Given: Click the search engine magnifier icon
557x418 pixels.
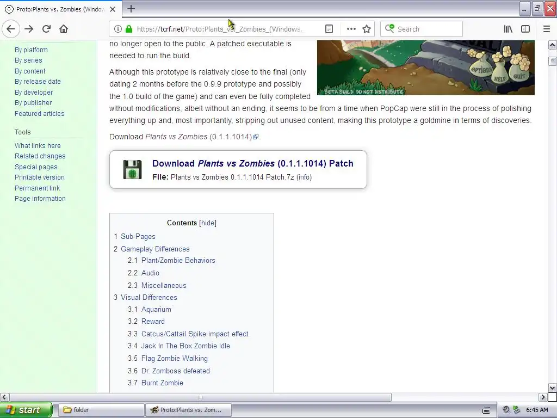Looking at the screenshot, I should click(x=389, y=29).
